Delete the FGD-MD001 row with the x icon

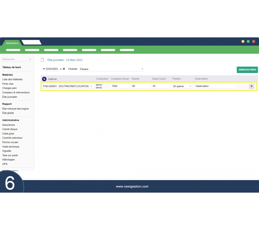coord(252,86)
